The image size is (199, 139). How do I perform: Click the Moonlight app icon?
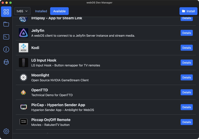[x=24, y=78]
